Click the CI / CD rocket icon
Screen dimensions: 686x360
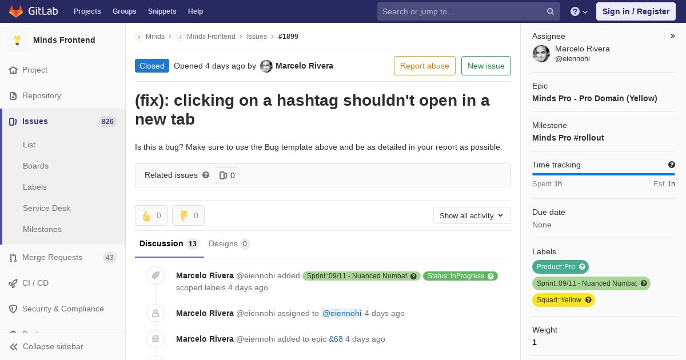[x=13, y=283]
